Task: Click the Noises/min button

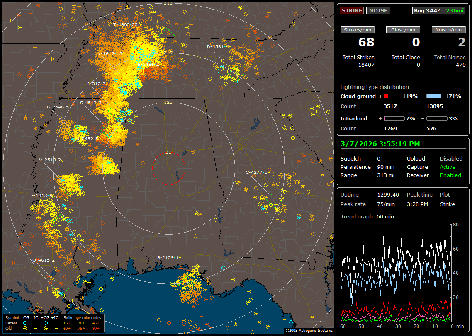Action: (x=448, y=30)
